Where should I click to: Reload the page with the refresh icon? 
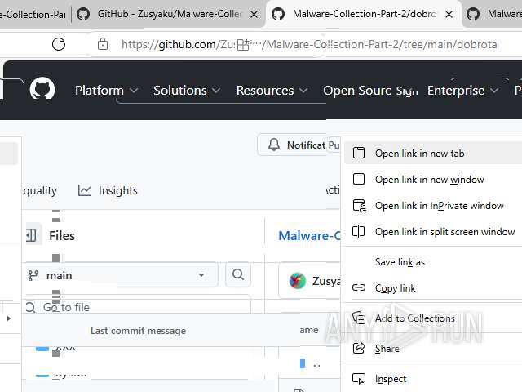pyautogui.click(x=59, y=44)
